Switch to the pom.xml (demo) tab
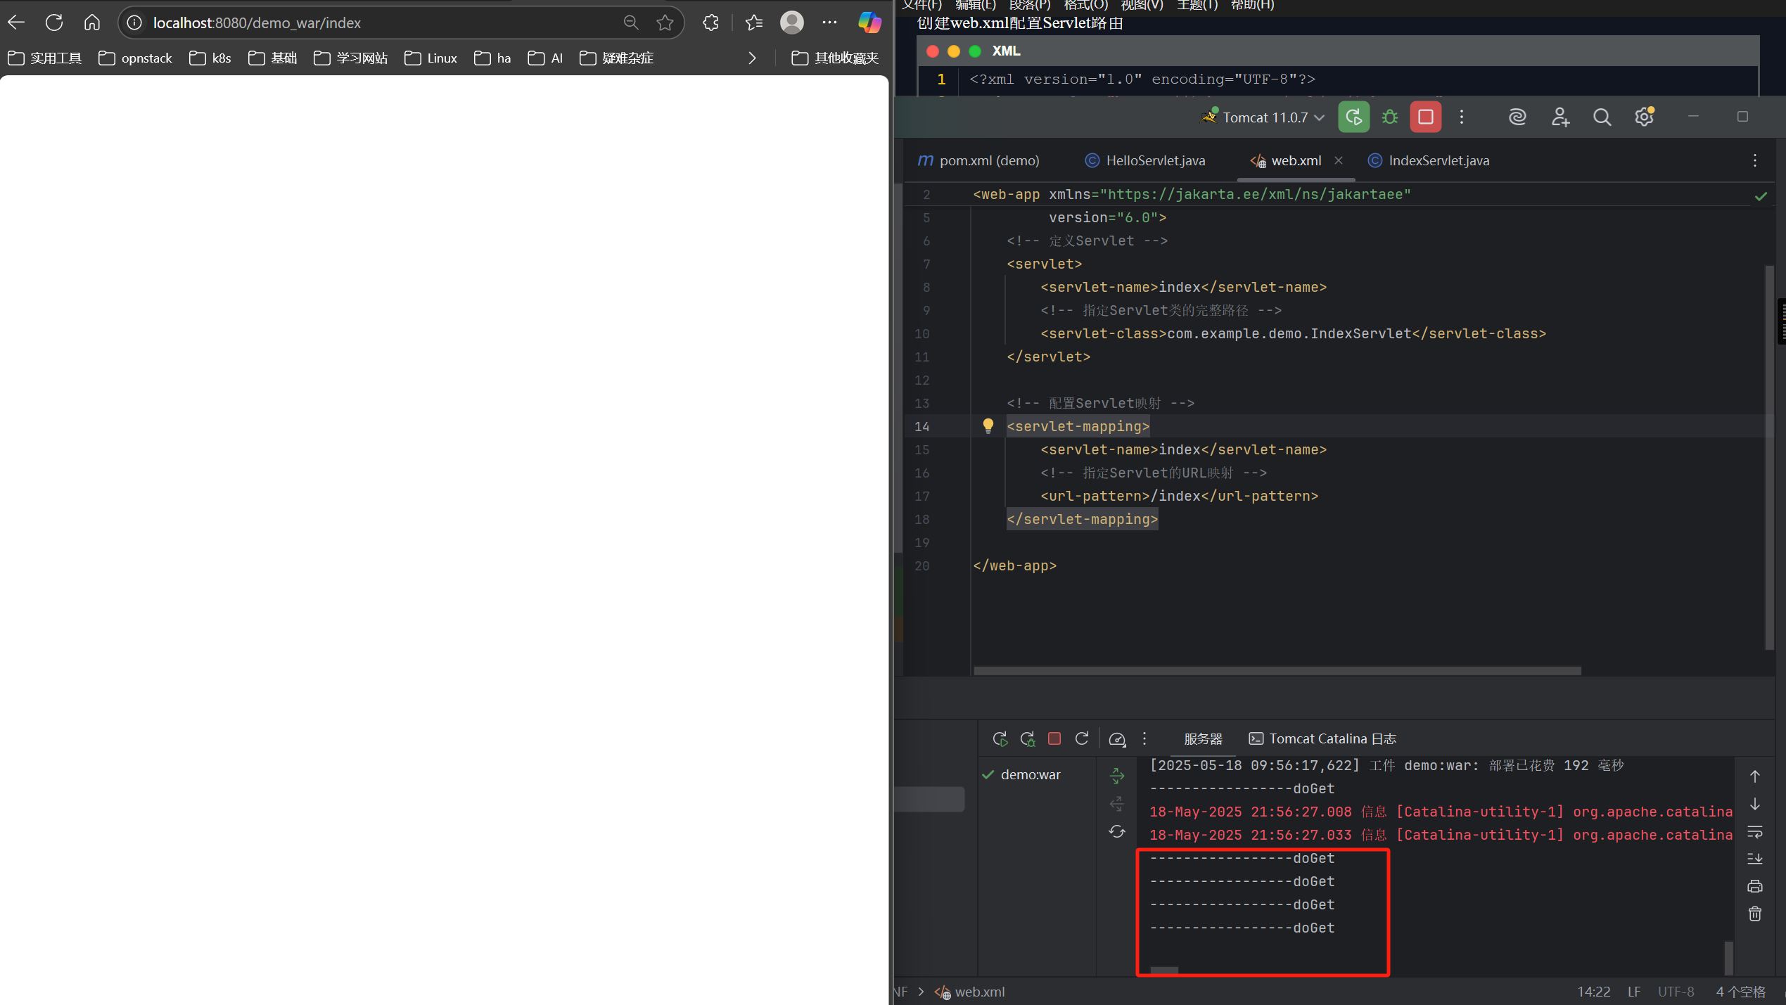 point(978,160)
